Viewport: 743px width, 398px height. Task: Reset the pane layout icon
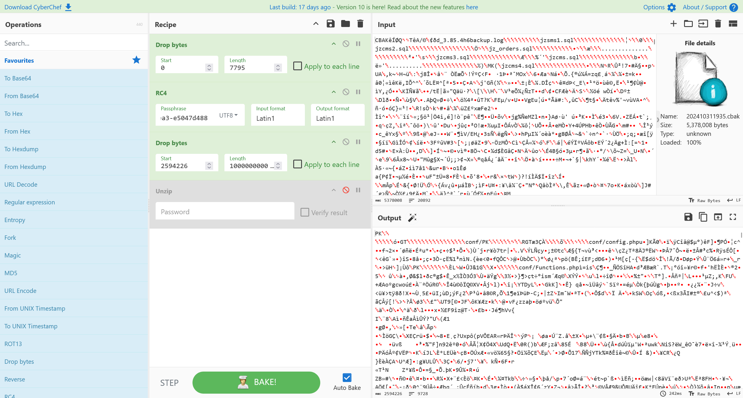(733, 24)
